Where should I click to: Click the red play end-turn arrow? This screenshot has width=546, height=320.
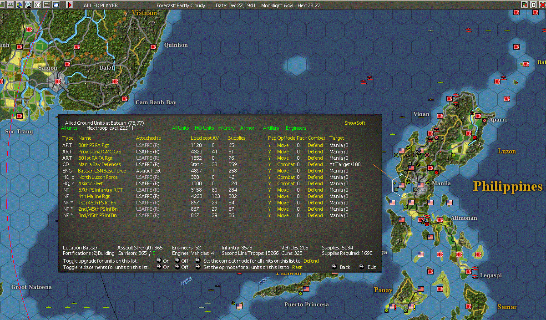tap(69, 5)
